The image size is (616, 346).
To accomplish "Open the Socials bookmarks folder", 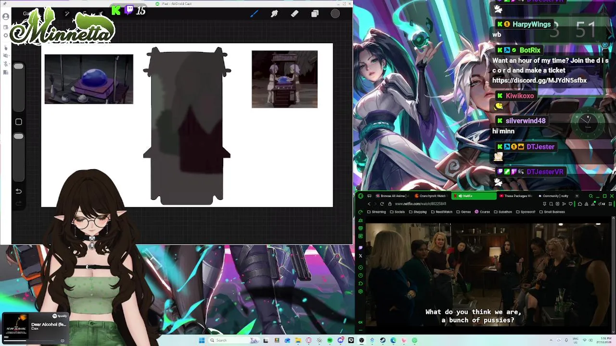I will click(x=397, y=212).
